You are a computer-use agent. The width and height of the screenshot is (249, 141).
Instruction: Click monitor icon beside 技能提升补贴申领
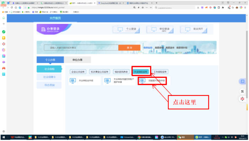coord(142,81)
